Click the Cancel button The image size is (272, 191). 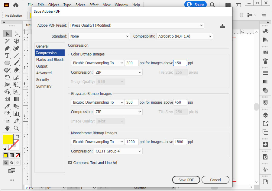(215, 180)
